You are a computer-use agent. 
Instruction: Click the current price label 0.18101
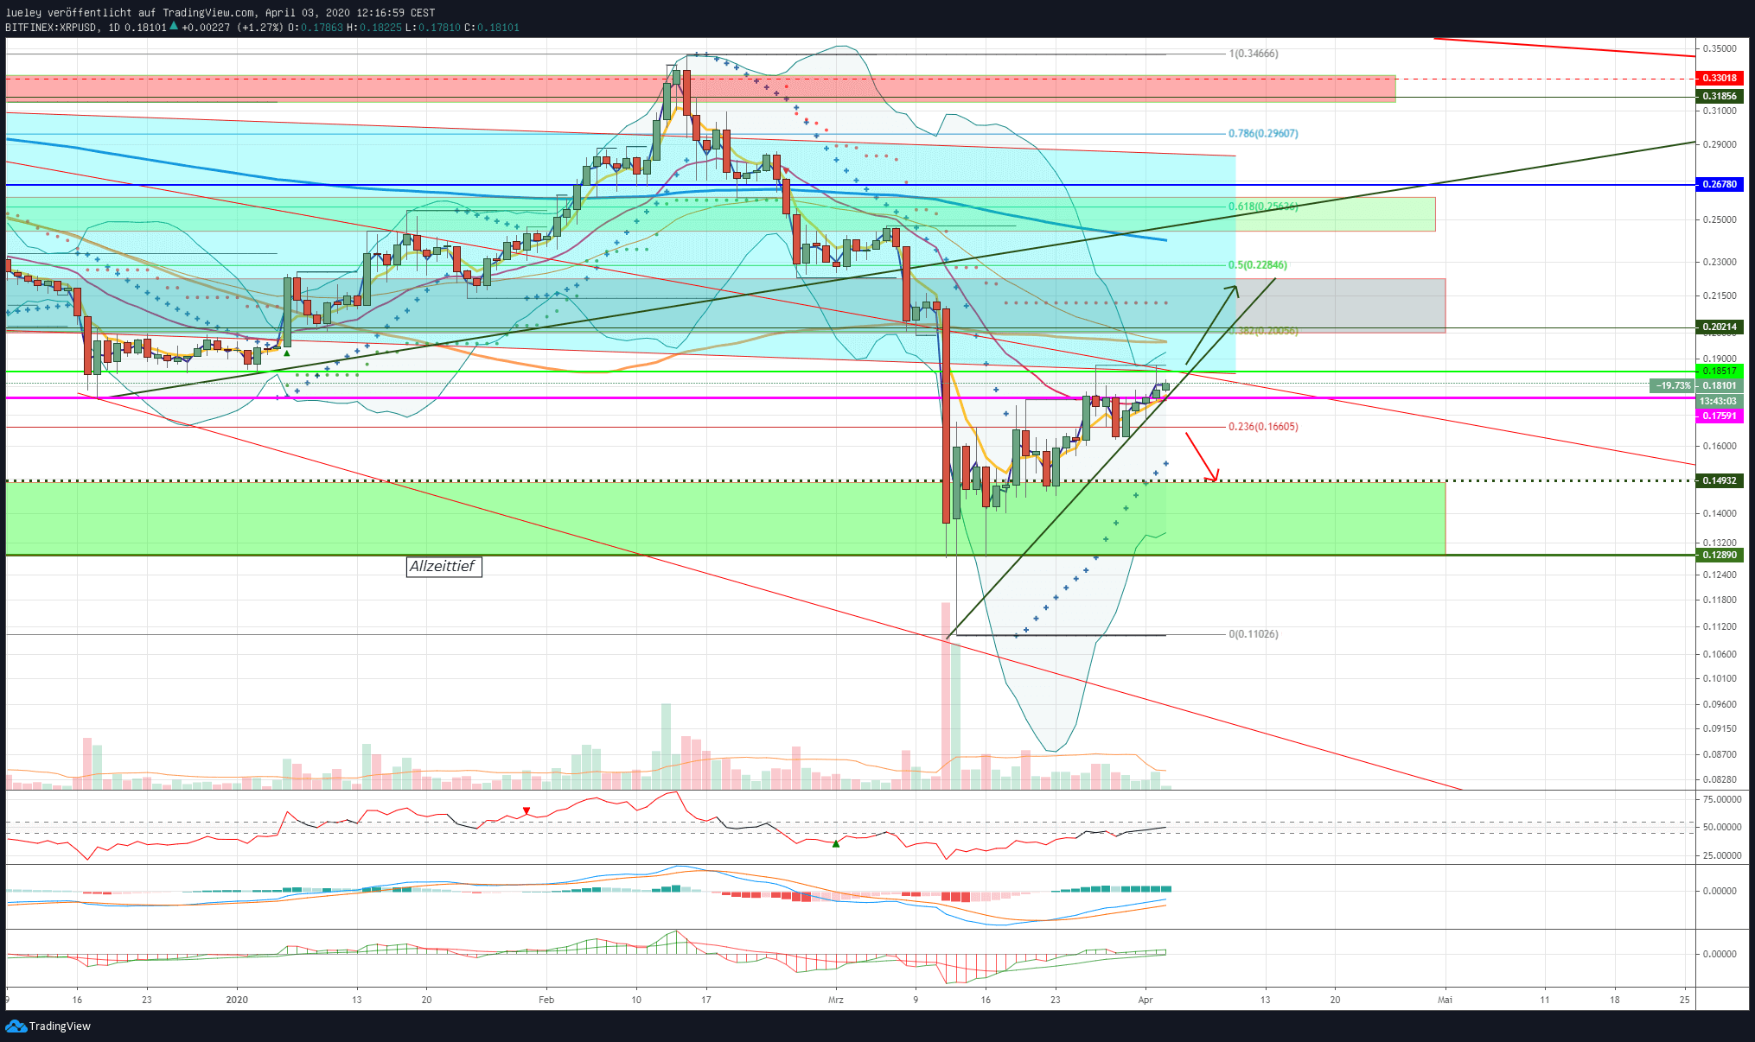(1720, 385)
